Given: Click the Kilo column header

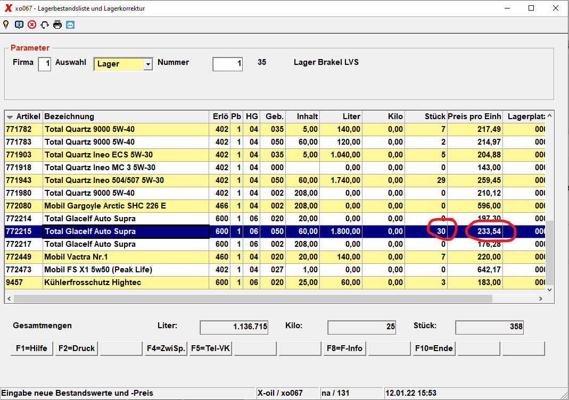Looking at the screenshot, I should coord(383,116).
